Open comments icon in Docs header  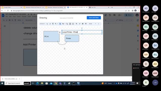pyautogui.click(x=114, y=15)
